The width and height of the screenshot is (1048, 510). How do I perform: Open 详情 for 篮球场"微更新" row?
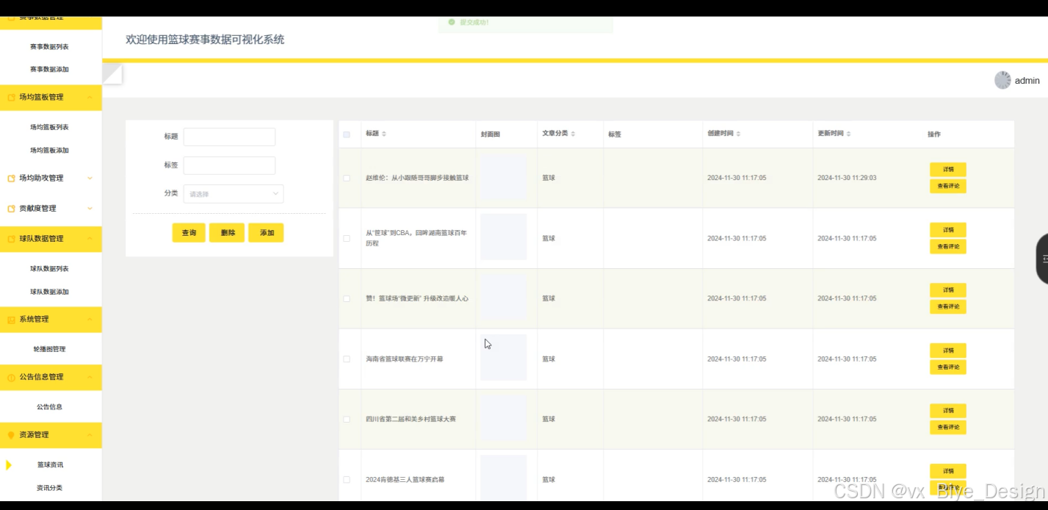tap(948, 290)
